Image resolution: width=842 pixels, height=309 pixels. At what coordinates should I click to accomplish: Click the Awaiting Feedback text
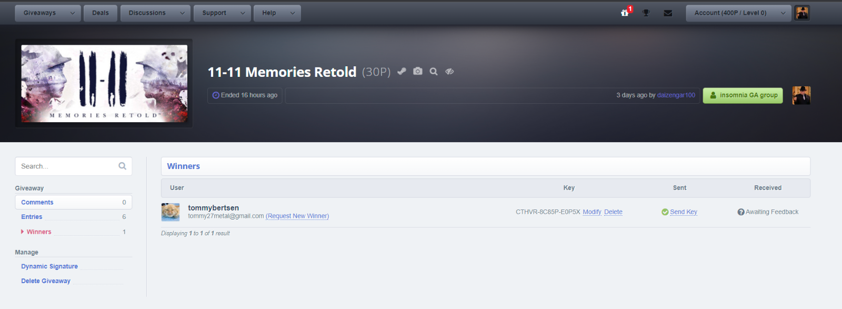pyautogui.click(x=772, y=212)
